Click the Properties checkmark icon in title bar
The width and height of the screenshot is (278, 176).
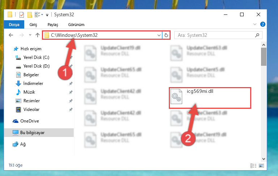point(21,15)
